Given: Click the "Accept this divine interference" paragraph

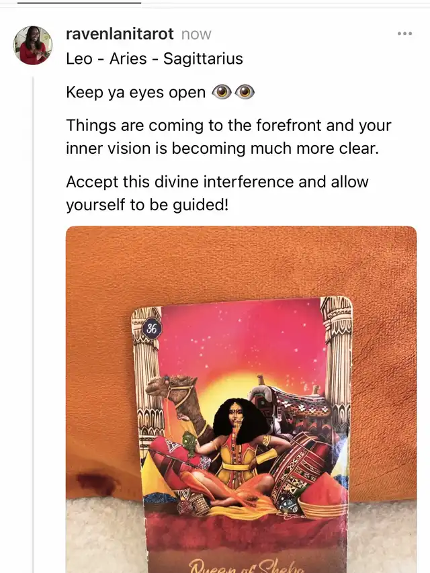Looking at the screenshot, I should (217, 193).
